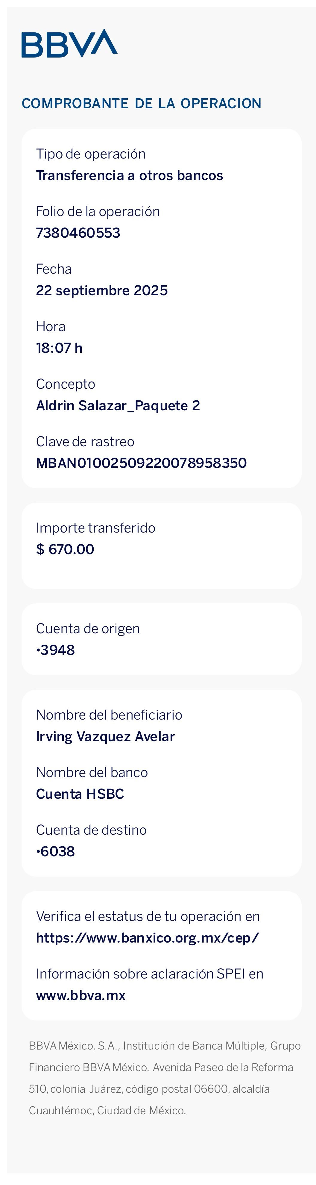Click the Folio de la operación label
Image resolution: width=316 pixels, height=1185 pixels.
[98, 212]
